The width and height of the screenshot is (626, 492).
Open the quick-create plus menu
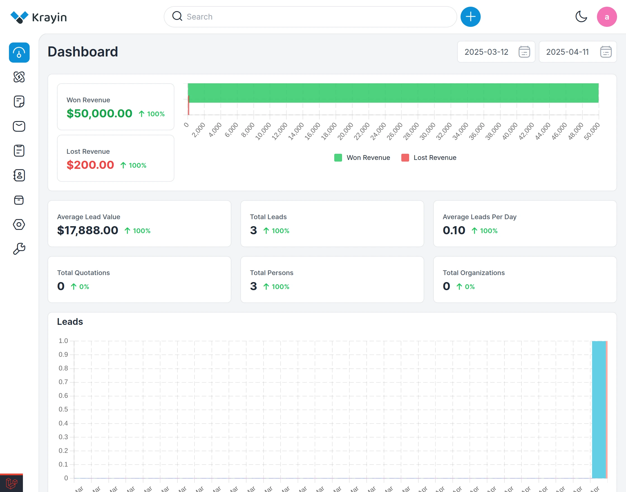470,17
